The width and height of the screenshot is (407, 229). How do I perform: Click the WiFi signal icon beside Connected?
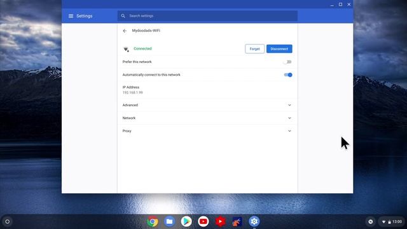126,49
